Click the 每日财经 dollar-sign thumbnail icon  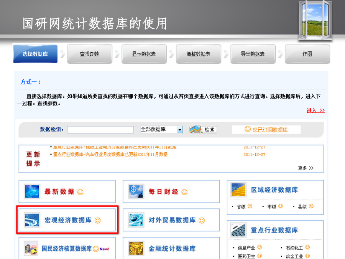pyautogui.click(x=136, y=191)
